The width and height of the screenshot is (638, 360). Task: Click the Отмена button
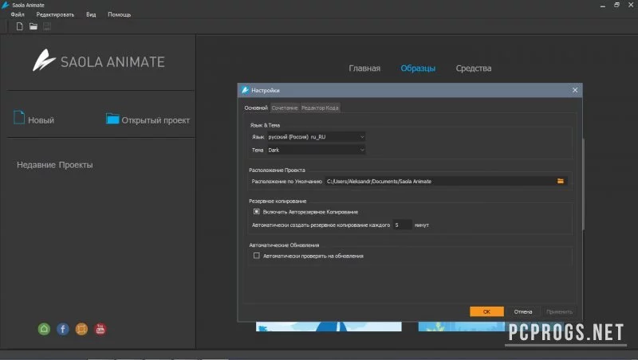pos(523,311)
